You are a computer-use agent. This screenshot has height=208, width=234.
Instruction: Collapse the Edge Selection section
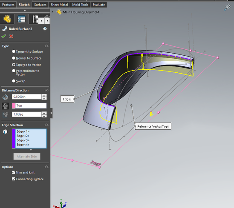tap(46, 125)
